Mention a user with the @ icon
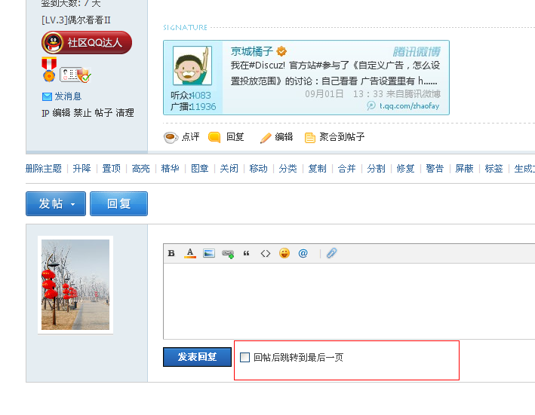 tap(303, 253)
